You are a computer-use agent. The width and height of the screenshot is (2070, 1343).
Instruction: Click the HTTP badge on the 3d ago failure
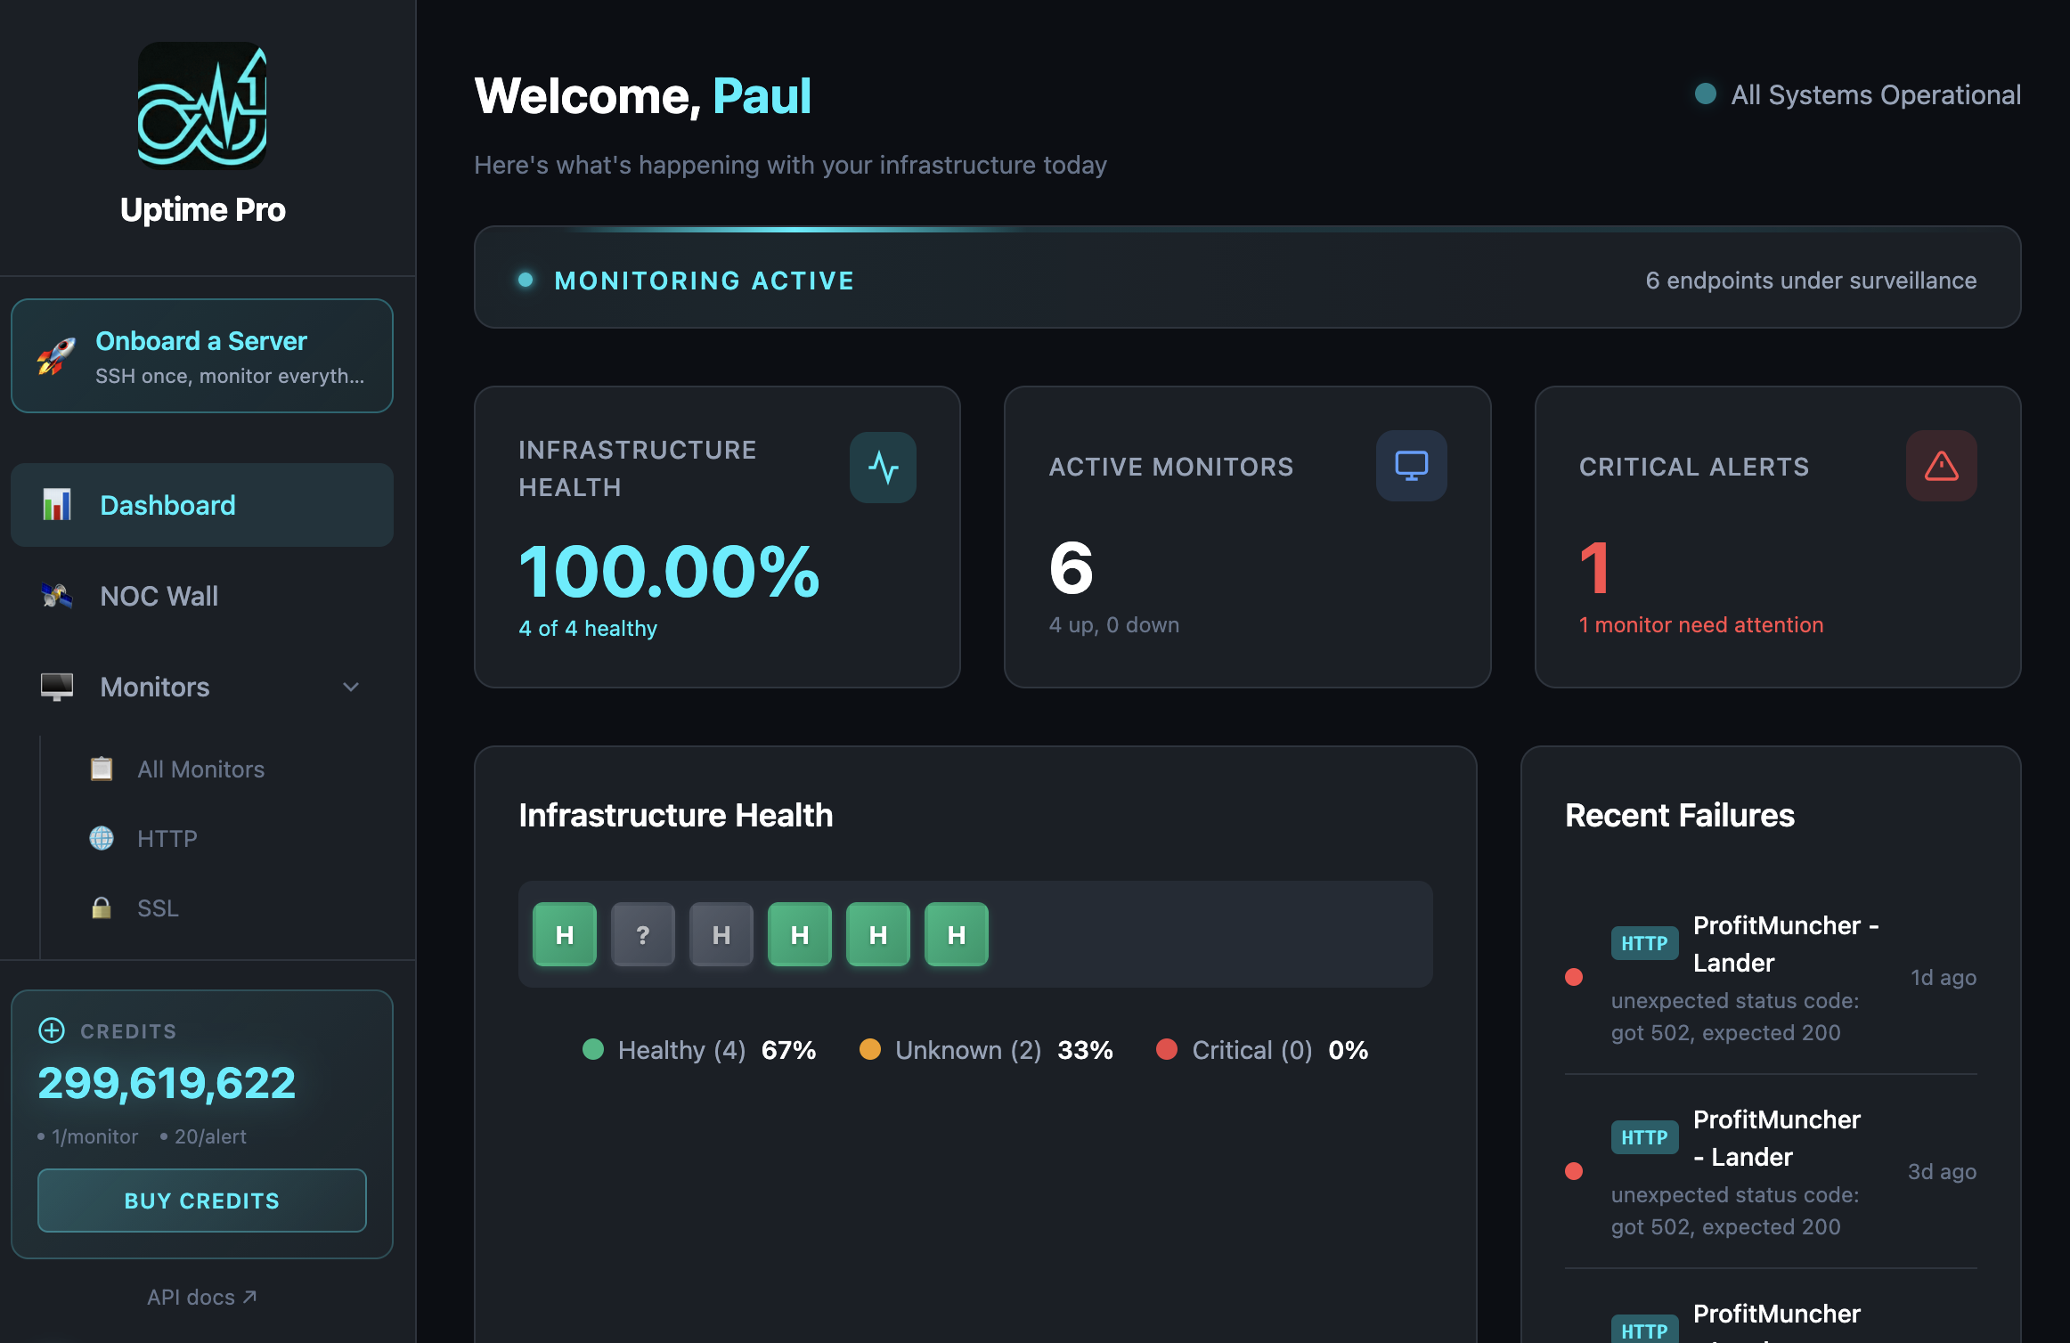point(1644,1137)
